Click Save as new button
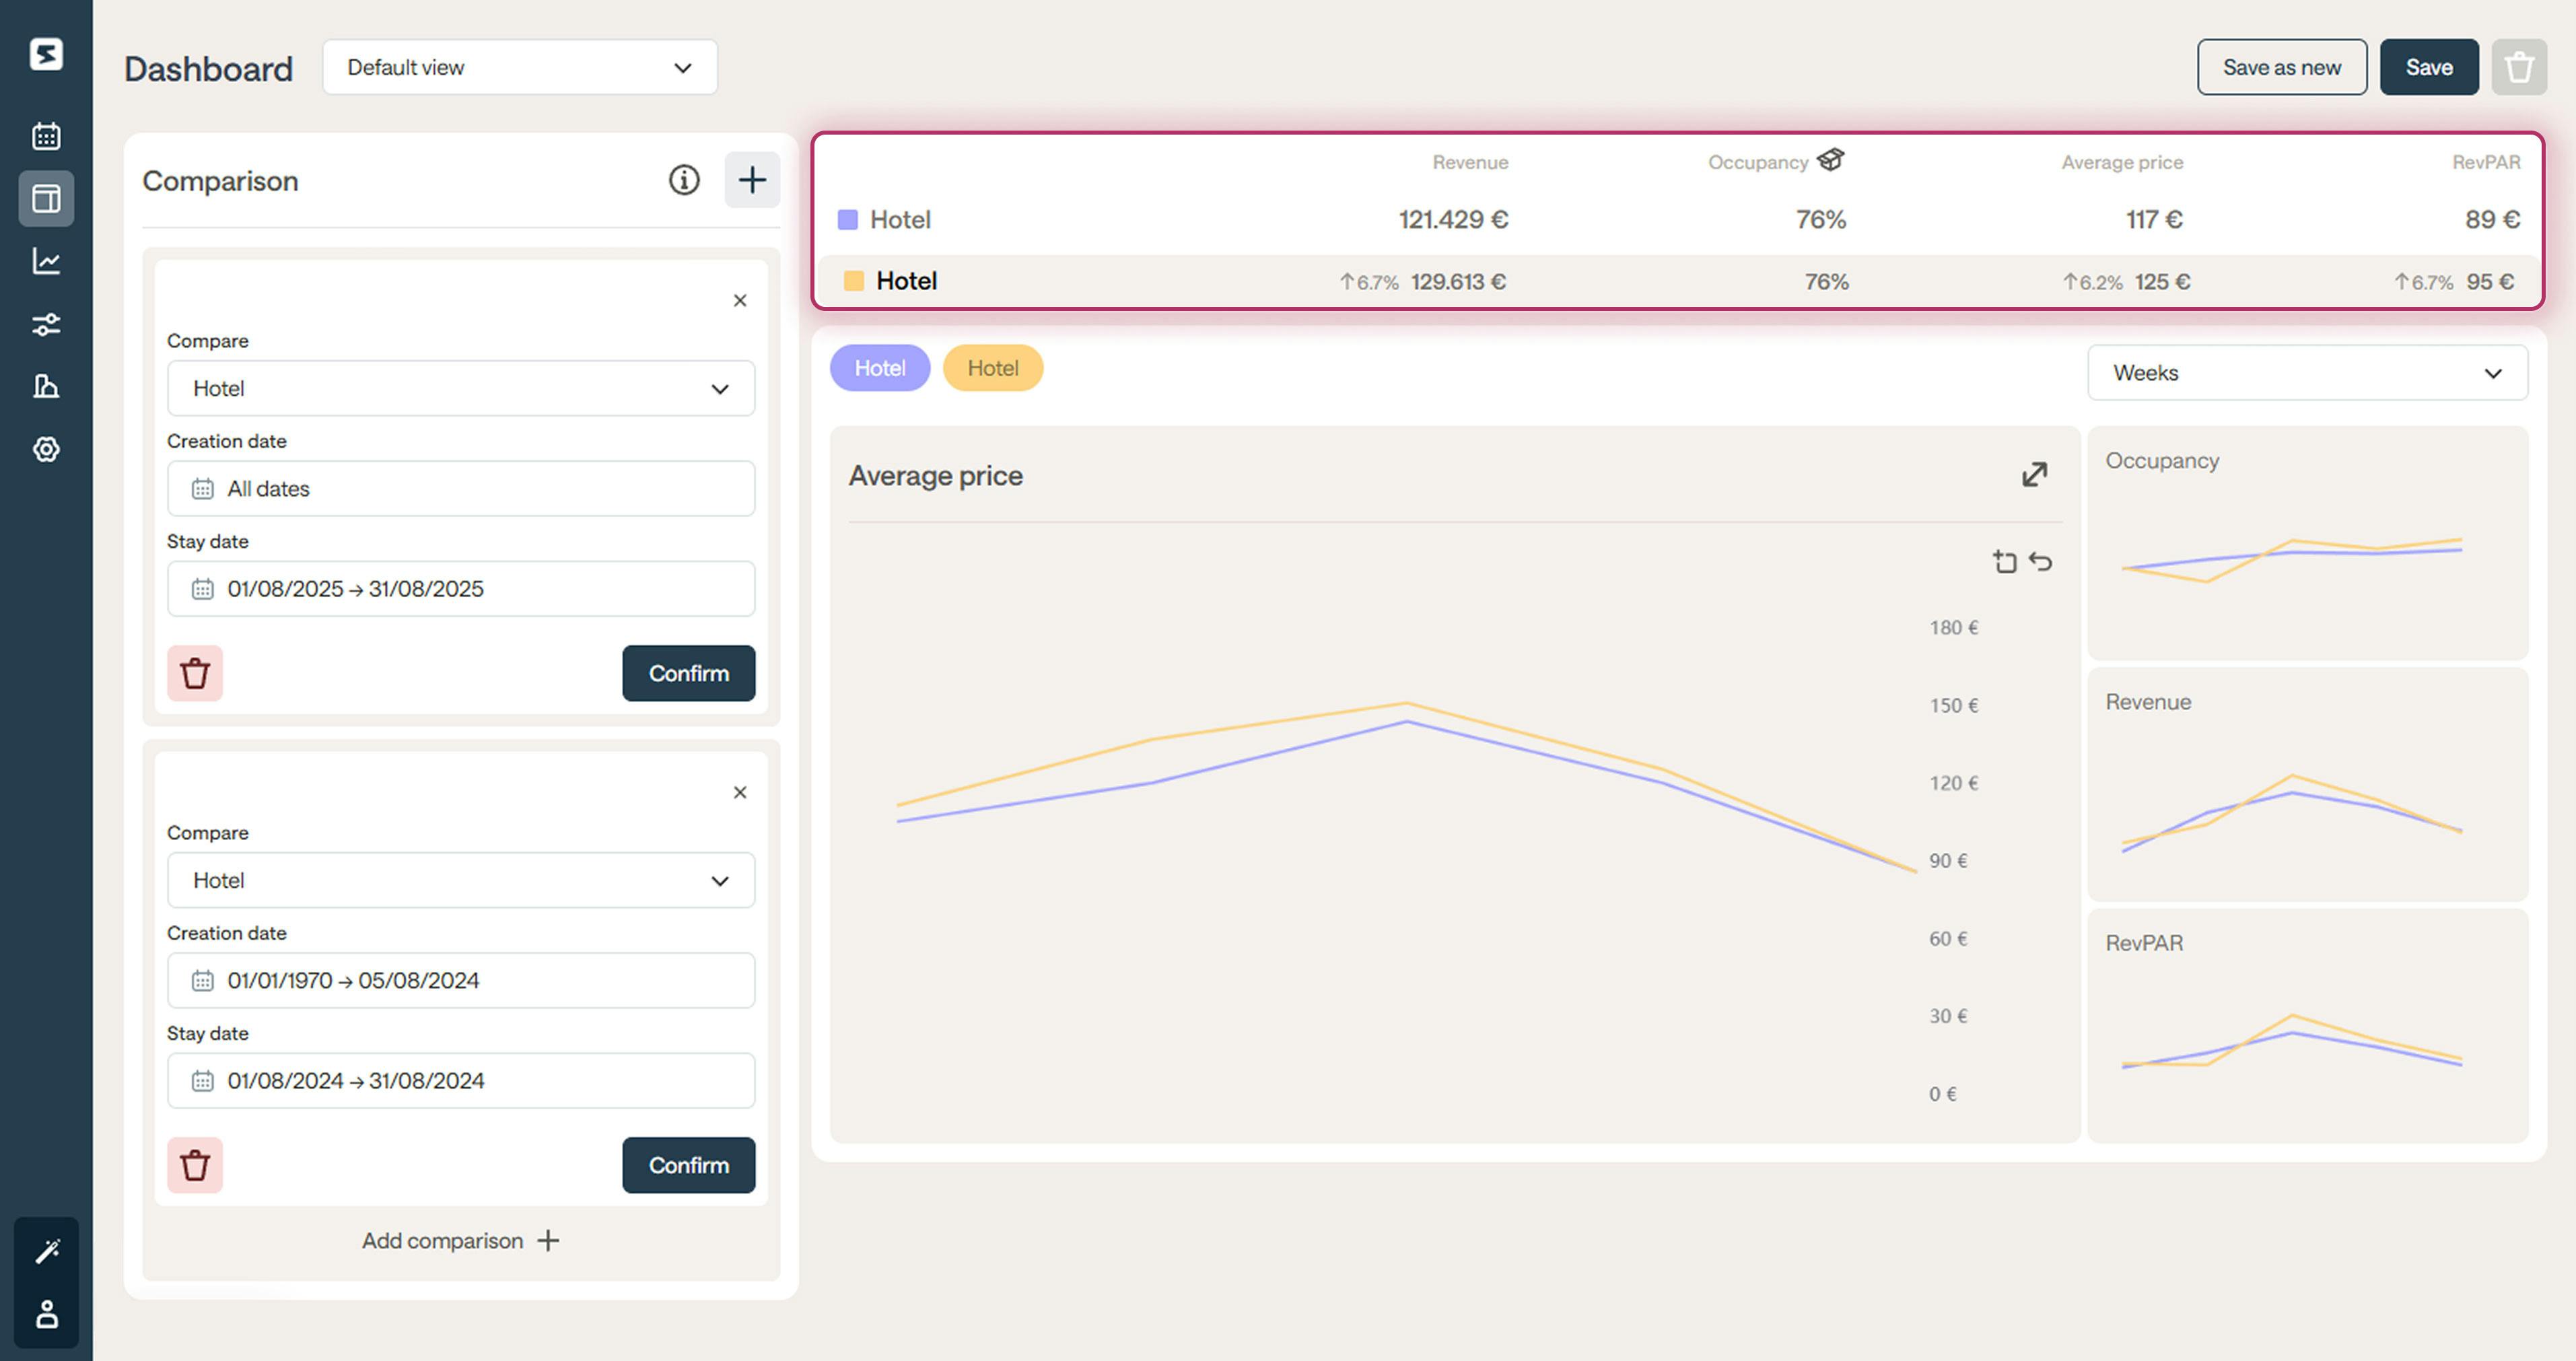This screenshot has width=2576, height=1361. tap(2282, 67)
